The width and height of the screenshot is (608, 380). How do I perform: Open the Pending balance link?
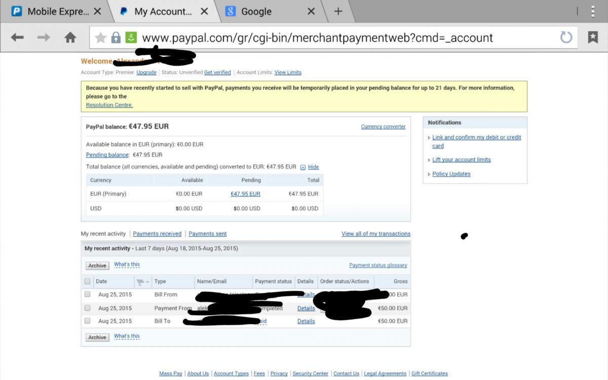107,155
